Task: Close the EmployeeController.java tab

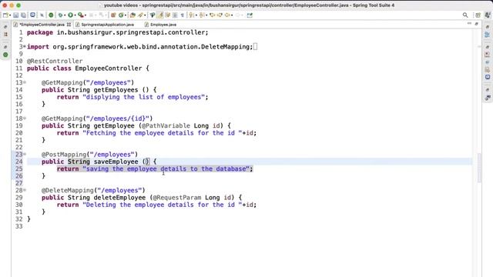Action: tap(69, 24)
